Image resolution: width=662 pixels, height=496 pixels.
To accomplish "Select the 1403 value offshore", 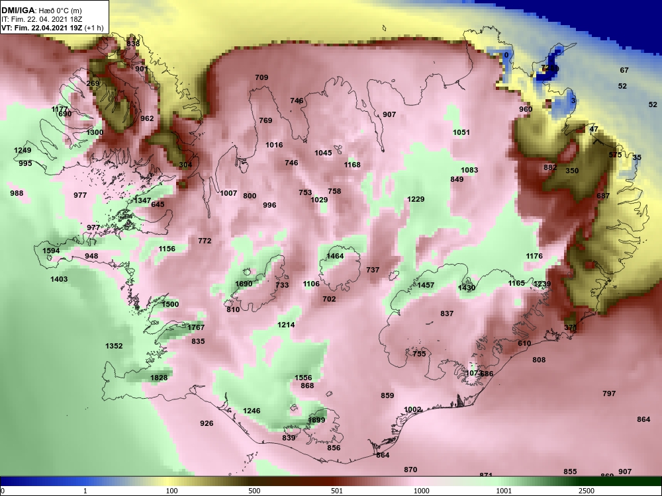I will click(x=59, y=279).
